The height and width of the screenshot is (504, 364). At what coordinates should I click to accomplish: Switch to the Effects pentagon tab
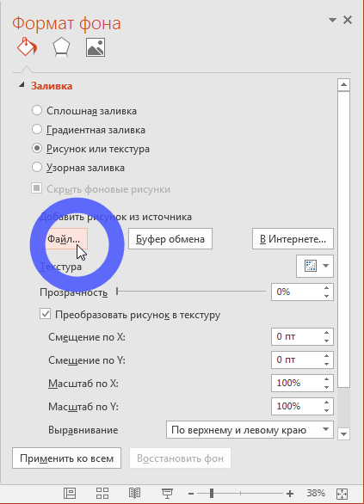pos(61,47)
